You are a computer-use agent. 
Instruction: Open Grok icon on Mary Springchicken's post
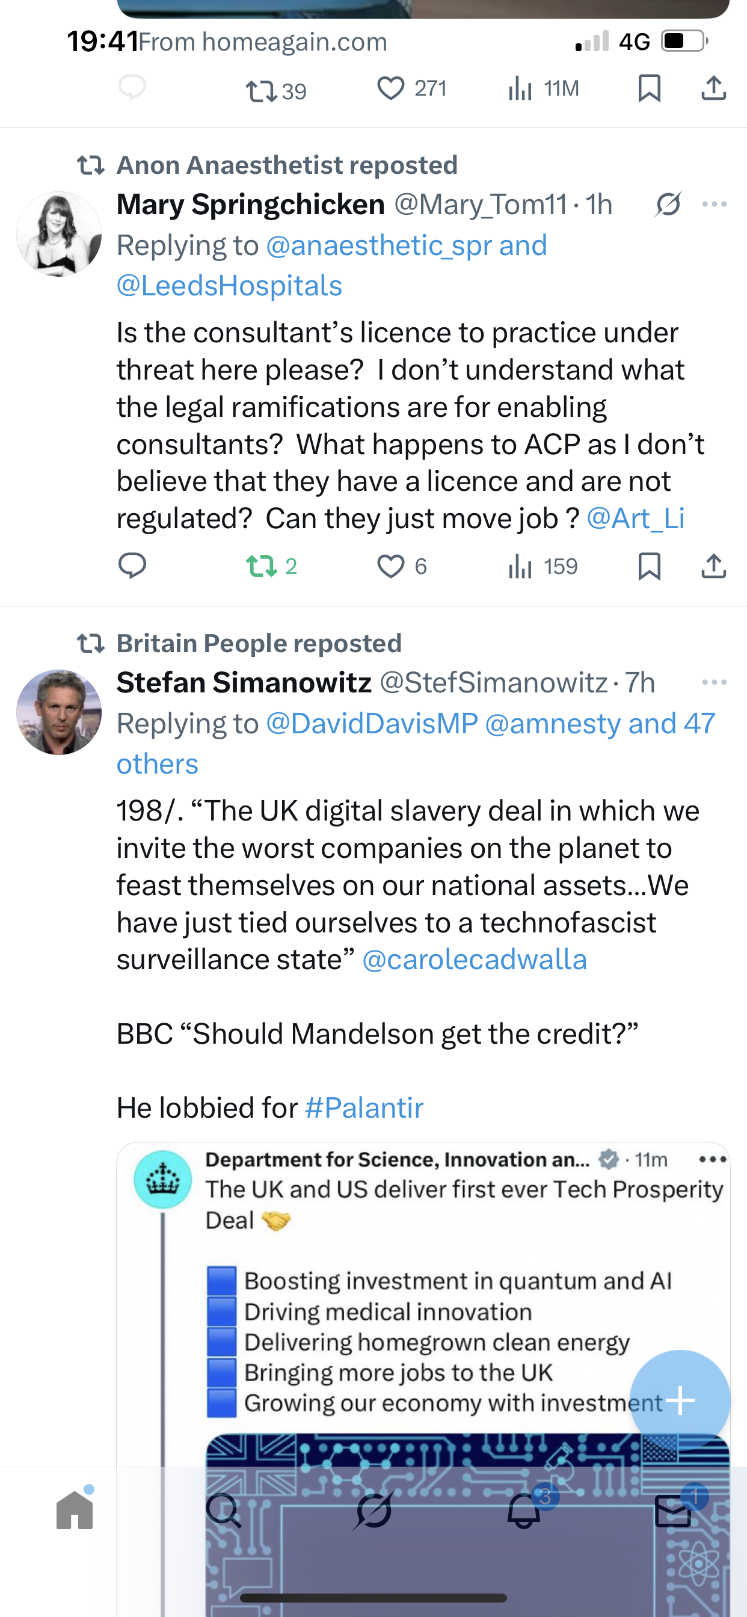point(668,205)
